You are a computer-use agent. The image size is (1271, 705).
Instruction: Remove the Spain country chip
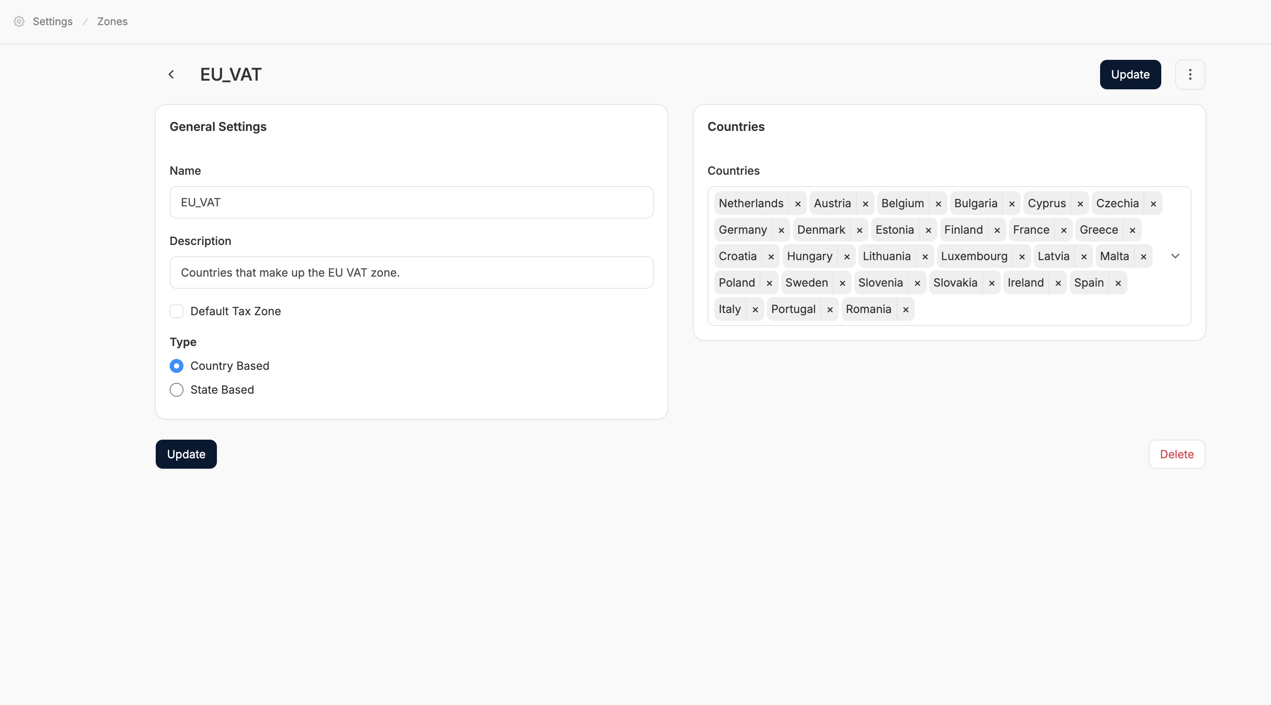(1117, 283)
